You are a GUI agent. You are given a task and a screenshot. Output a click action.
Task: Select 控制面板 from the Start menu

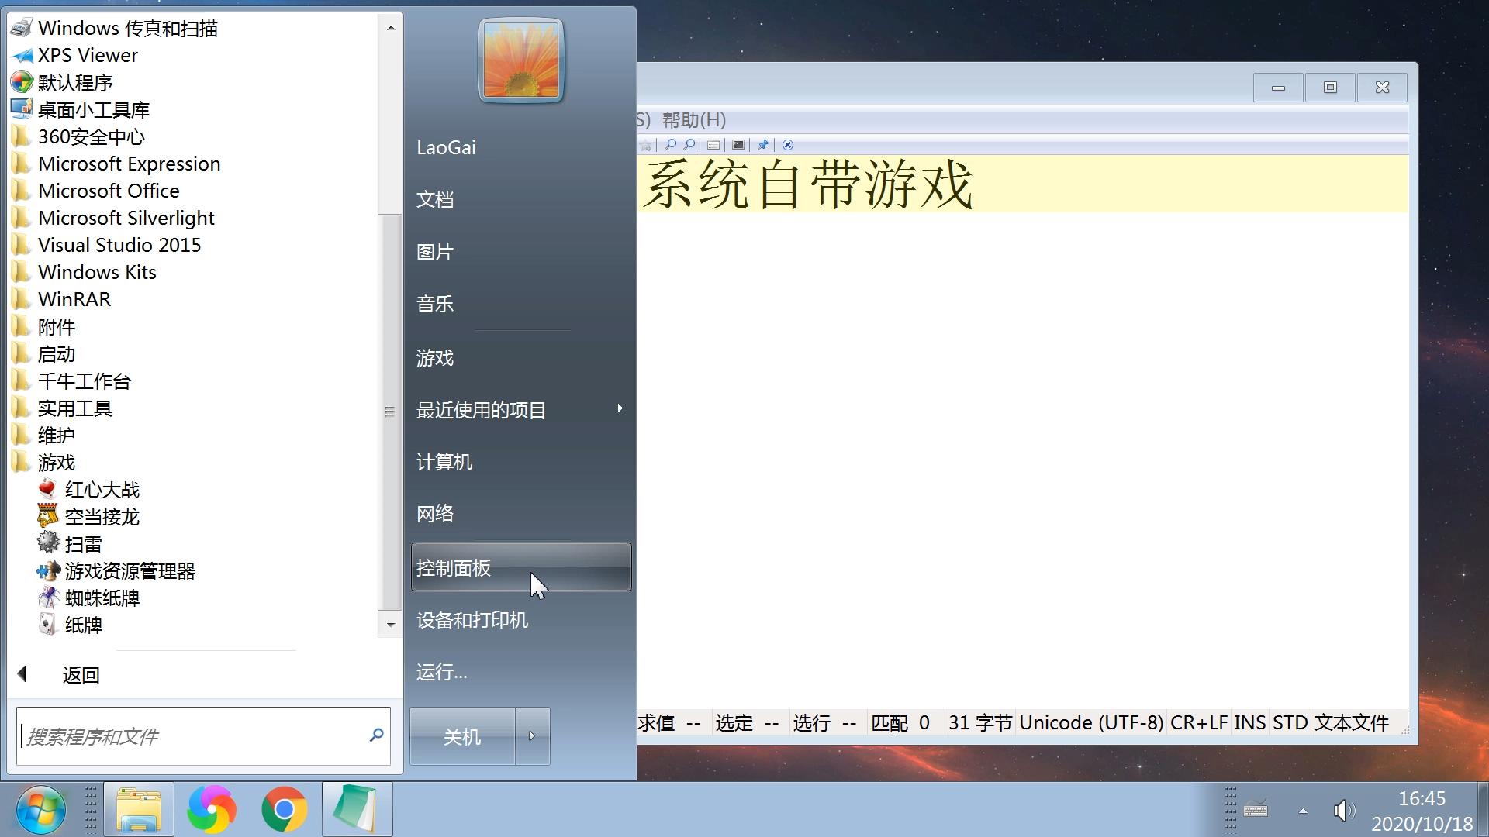coord(453,567)
